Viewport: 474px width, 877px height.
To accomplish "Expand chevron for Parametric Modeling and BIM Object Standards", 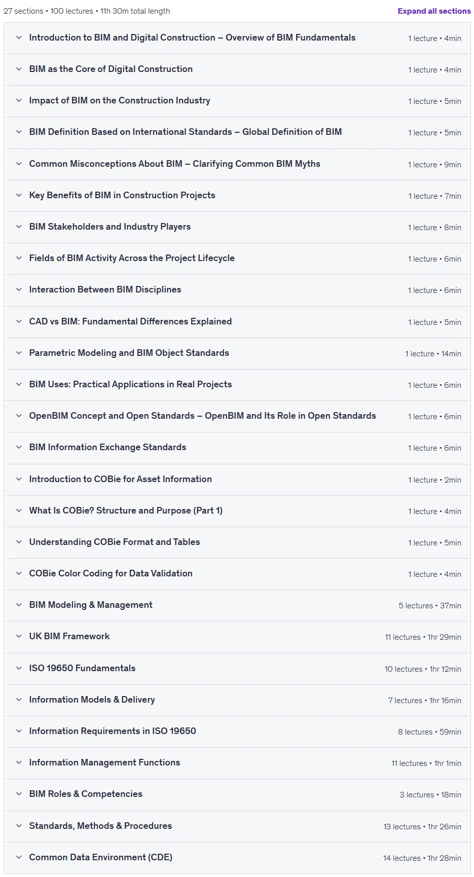I will click(x=19, y=353).
